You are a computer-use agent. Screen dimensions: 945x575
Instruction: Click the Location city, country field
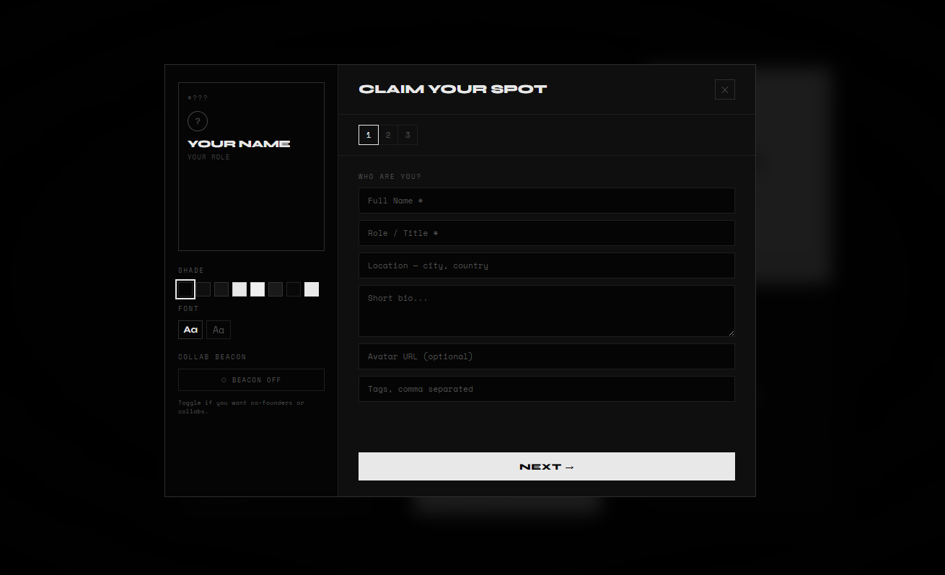(546, 265)
